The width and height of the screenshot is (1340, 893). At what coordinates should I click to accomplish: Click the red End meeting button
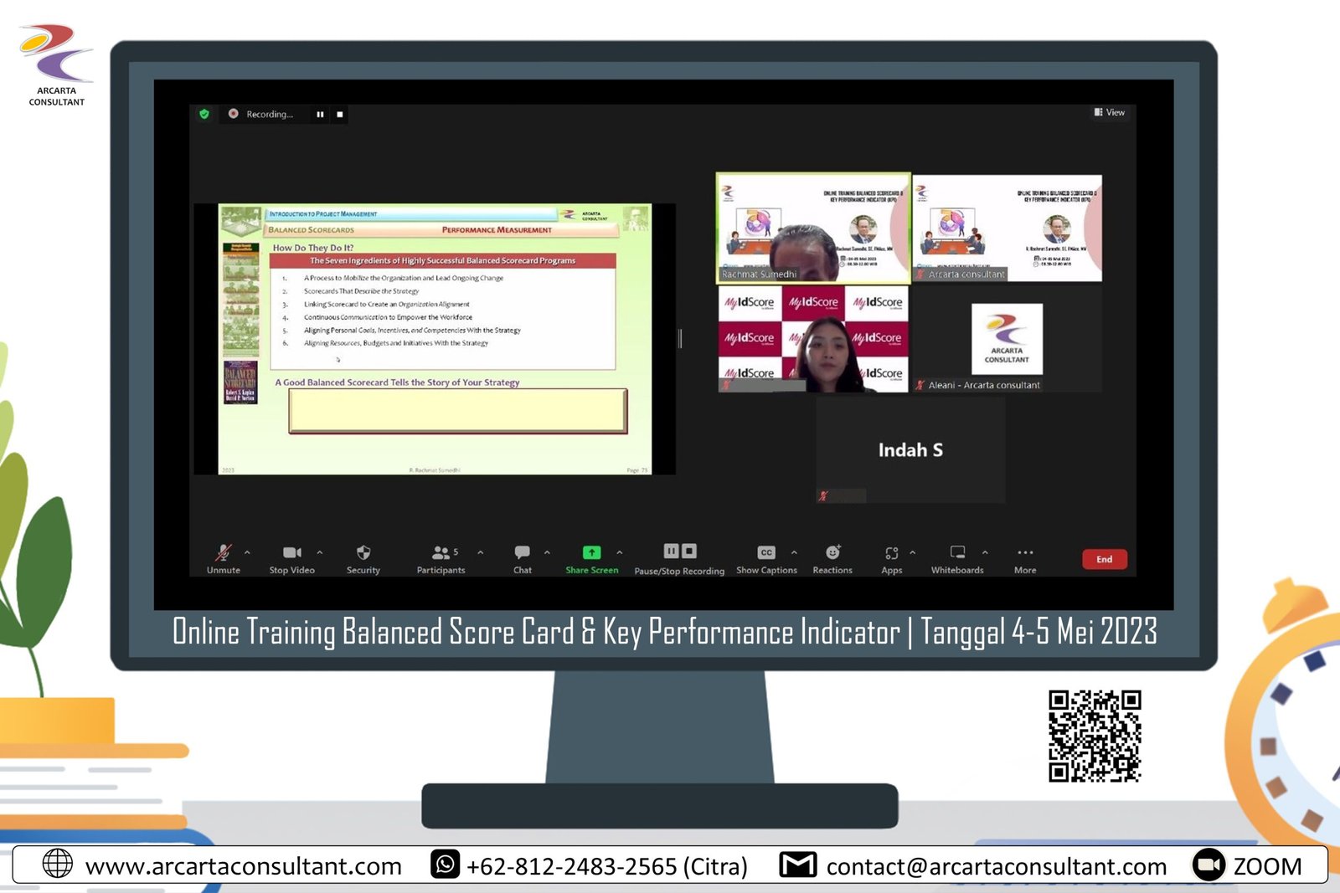(x=1104, y=559)
